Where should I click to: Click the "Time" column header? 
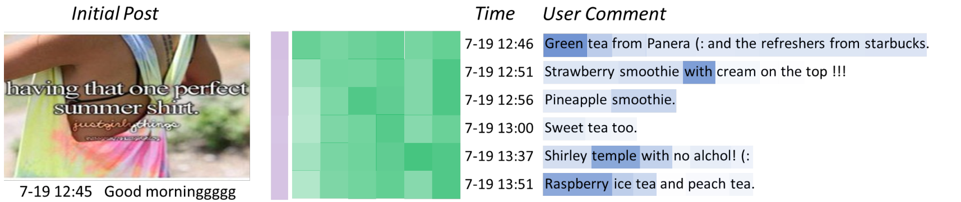click(x=495, y=13)
